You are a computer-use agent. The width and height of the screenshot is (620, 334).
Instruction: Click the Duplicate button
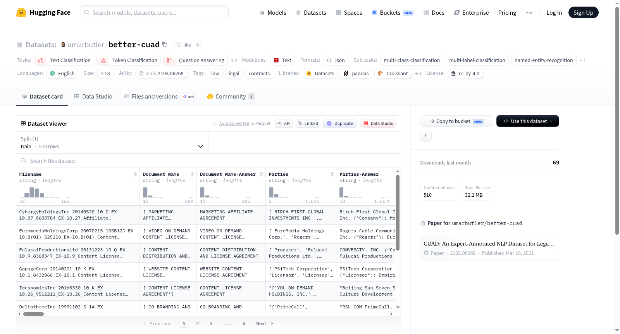[340, 123]
